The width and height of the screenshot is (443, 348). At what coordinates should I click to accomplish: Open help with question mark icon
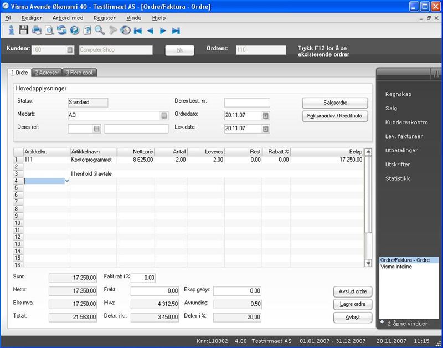pos(74,30)
